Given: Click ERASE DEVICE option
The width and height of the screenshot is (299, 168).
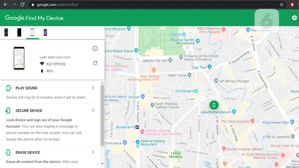Looking at the screenshot, I should pos(28,152).
